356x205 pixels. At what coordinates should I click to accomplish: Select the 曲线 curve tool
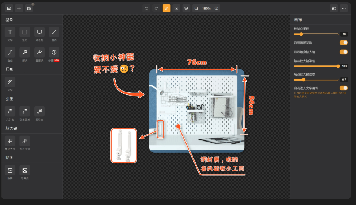tap(10, 52)
